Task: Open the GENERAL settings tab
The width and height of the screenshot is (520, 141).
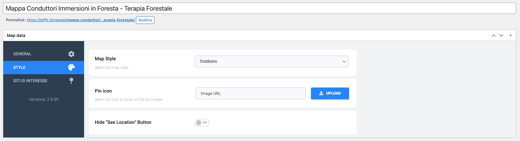Action: click(x=23, y=54)
